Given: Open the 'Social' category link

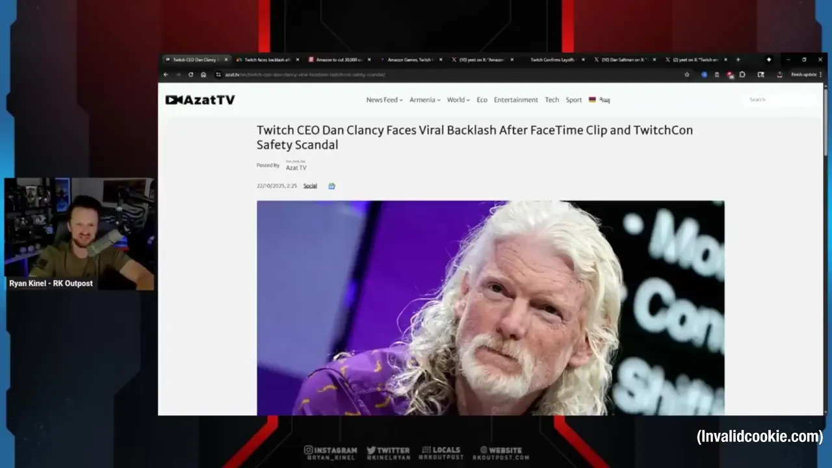Looking at the screenshot, I should point(310,186).
